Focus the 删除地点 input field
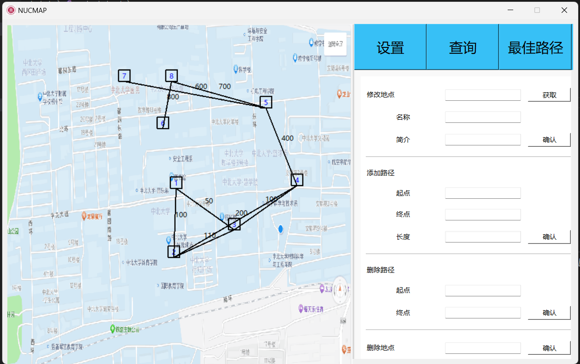The width and height of the screenshot is (580, 364). pyautogui.click(x=483, y=348)
